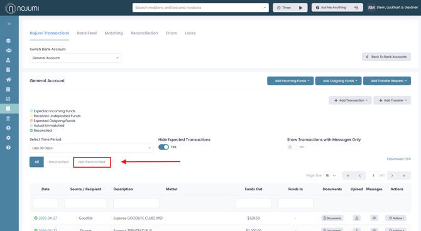Click the Expected Incoming Funds legend dot
421x231 pixels.
click(31, 111)
